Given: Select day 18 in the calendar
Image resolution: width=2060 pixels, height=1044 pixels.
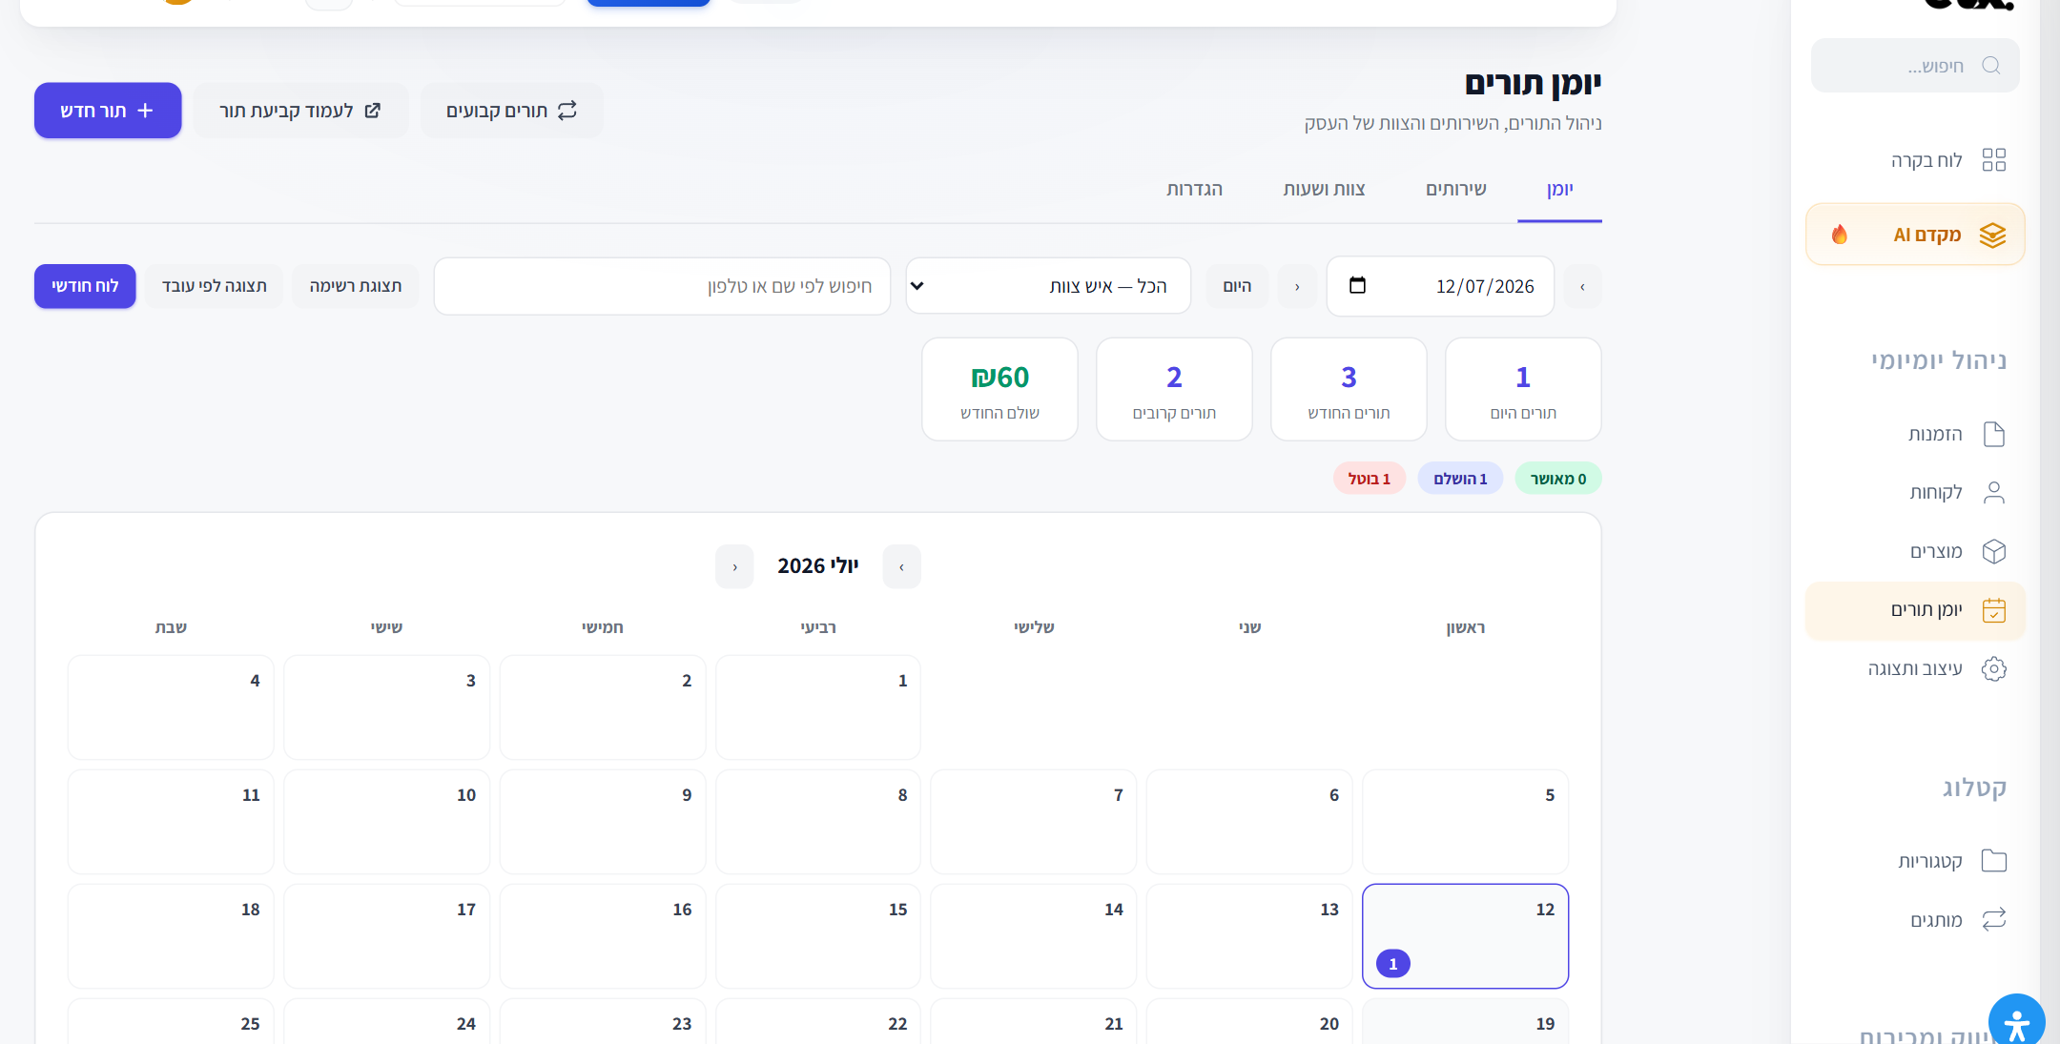Looking at the screenshot, I should [x=171, y=936].
